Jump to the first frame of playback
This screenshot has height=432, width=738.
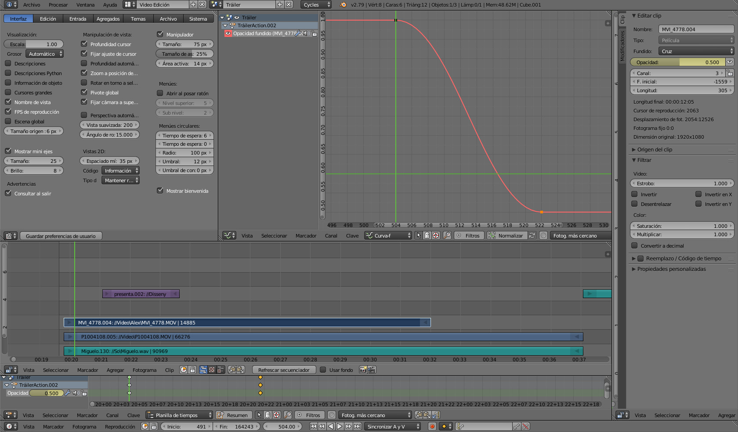(313, 426)
